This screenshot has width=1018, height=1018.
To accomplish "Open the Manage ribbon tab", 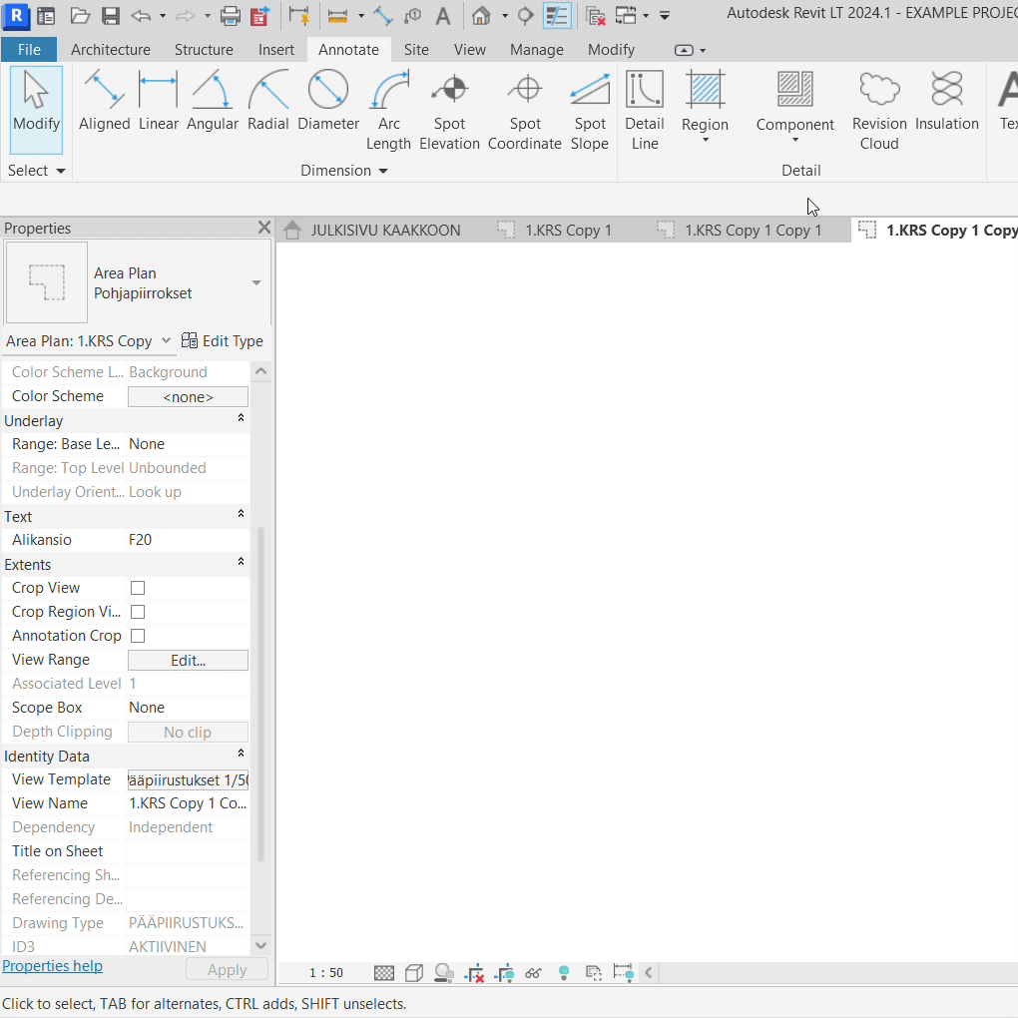I will click(x=536, y=49).
